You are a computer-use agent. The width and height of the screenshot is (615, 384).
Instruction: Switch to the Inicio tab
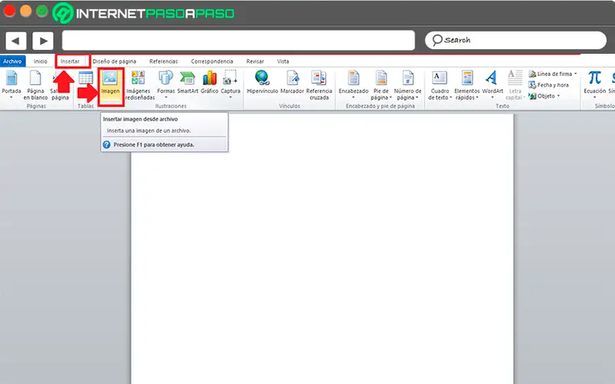coord(41,61)
